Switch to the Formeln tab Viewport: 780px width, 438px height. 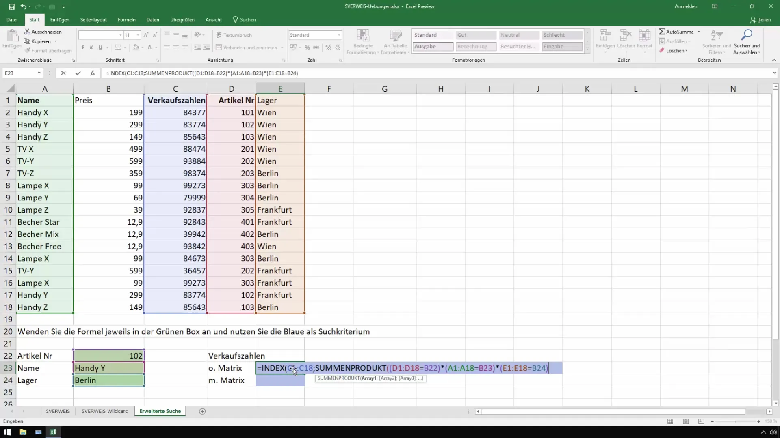(126, 19)
